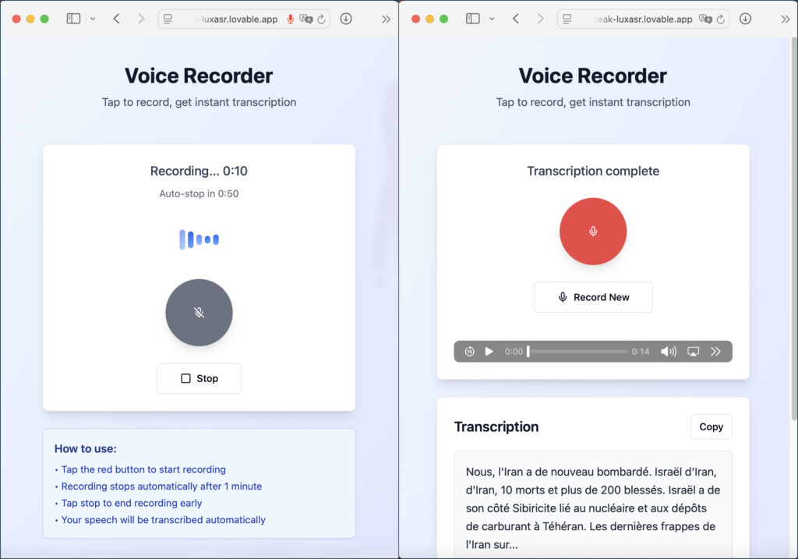The width and height of the screenshot is (798, 559).
Task: Toggle the sidebar in left Safari window
Action: click(x=73, y=19)
